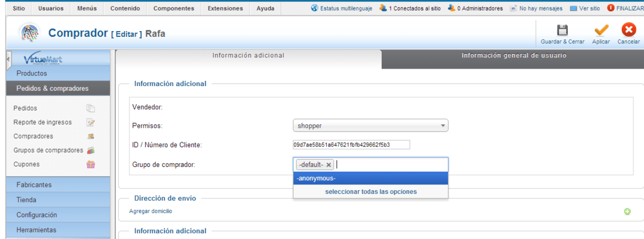Click the [ Editar ] title text
Viewport: 644px width, 239px height.
(x=126, y=35)
